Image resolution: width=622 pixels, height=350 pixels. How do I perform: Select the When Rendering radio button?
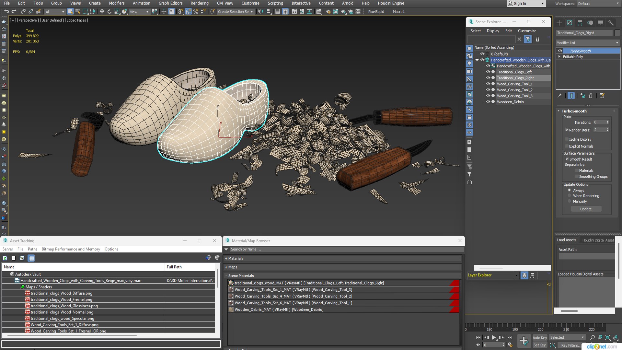click(570, 196)
